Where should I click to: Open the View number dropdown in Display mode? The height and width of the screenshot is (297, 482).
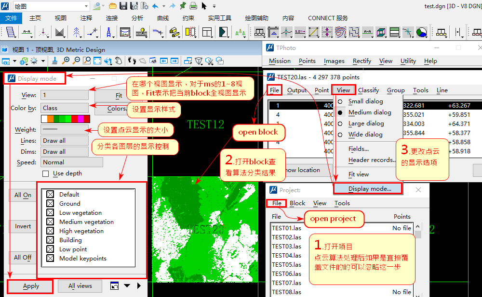coord(65,95)
